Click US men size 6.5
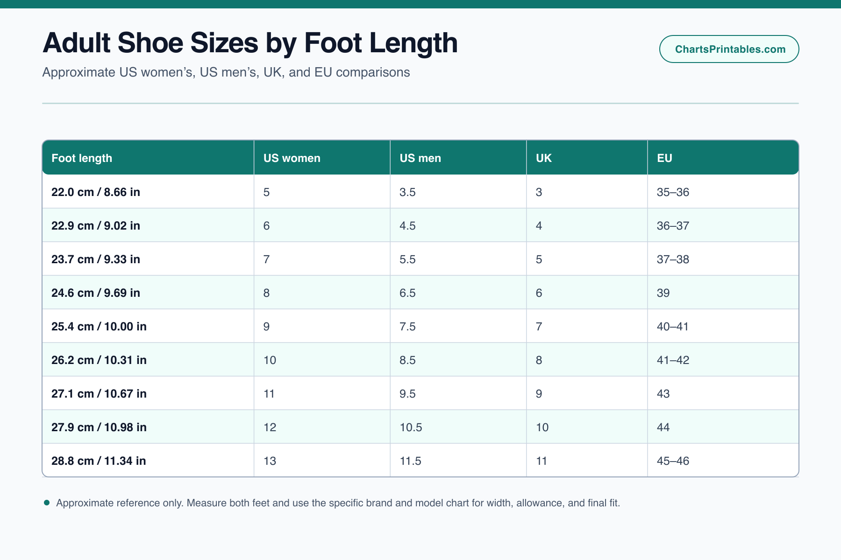Image resolution: width=841 pixels, height=560 pixels. pos(458,293)
